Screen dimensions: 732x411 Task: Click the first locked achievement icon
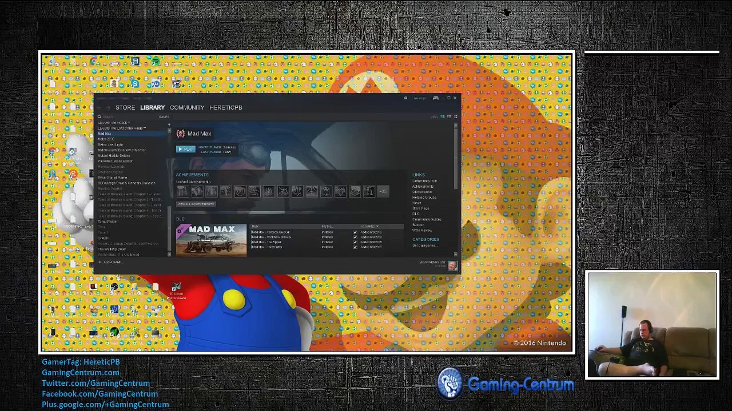[x=182, y=191]
